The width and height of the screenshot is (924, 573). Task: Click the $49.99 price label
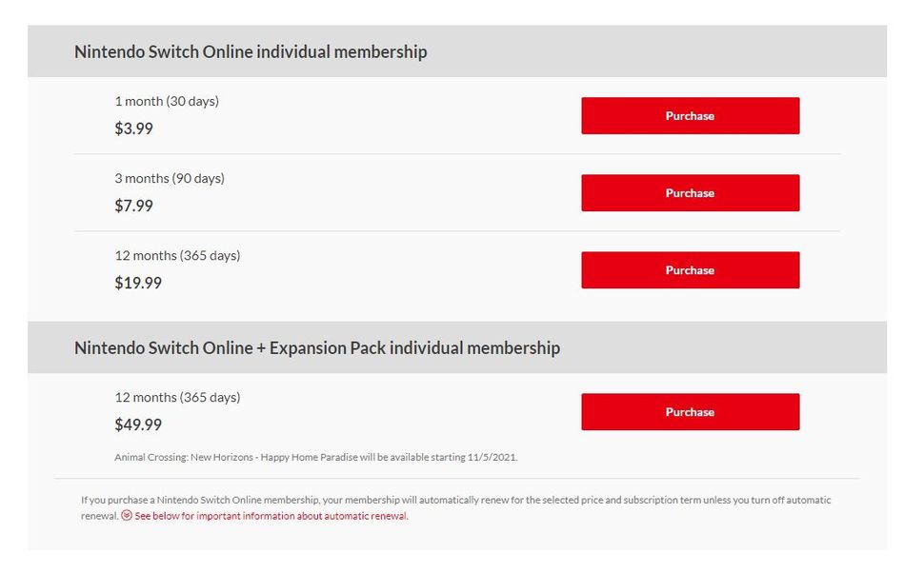coord(138,425)
